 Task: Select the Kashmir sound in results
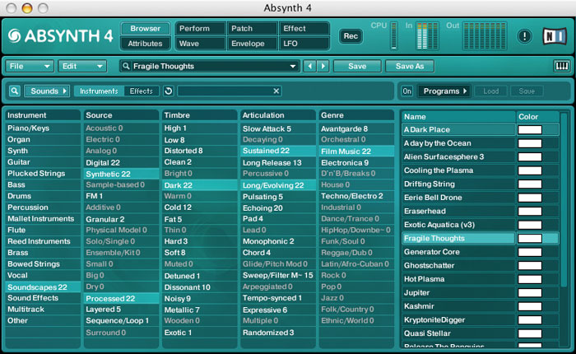click(x=458, y=306)
